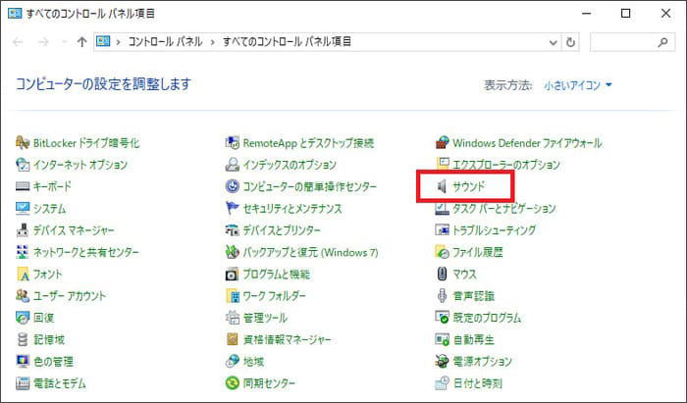The width and height of the screenshot is (687, 403).
Task: Open プログラムと機能 icon
Action: (233, 274)
